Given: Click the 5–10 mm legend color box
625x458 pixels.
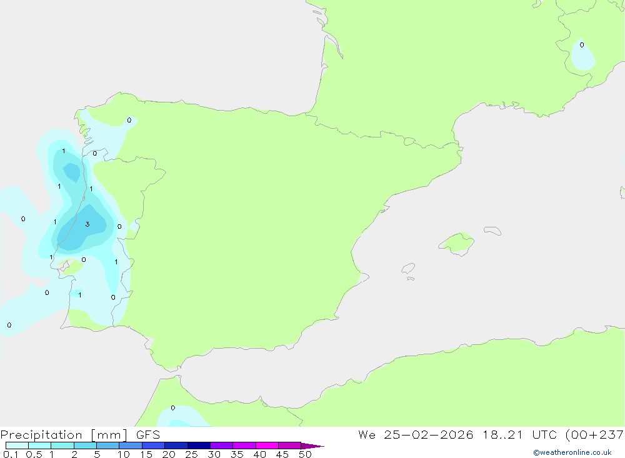Looking at the screenshot, I should 107,446.
